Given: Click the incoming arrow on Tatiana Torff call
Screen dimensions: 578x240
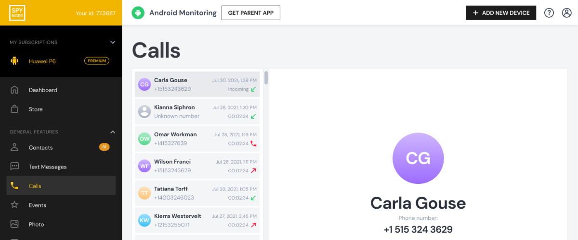Looking at the screenshot, I should click(253, 198).
